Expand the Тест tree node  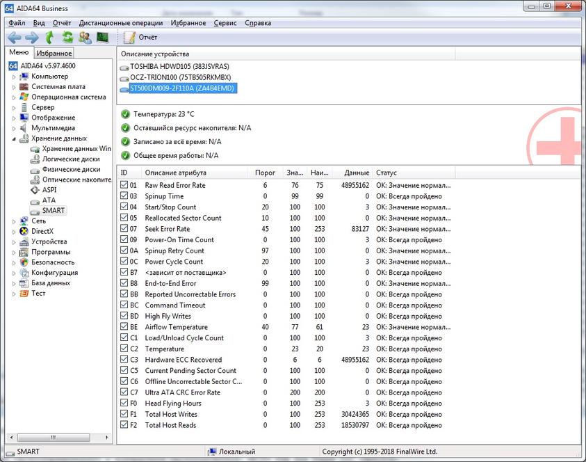pyautogui.click(x=14, y=294)
